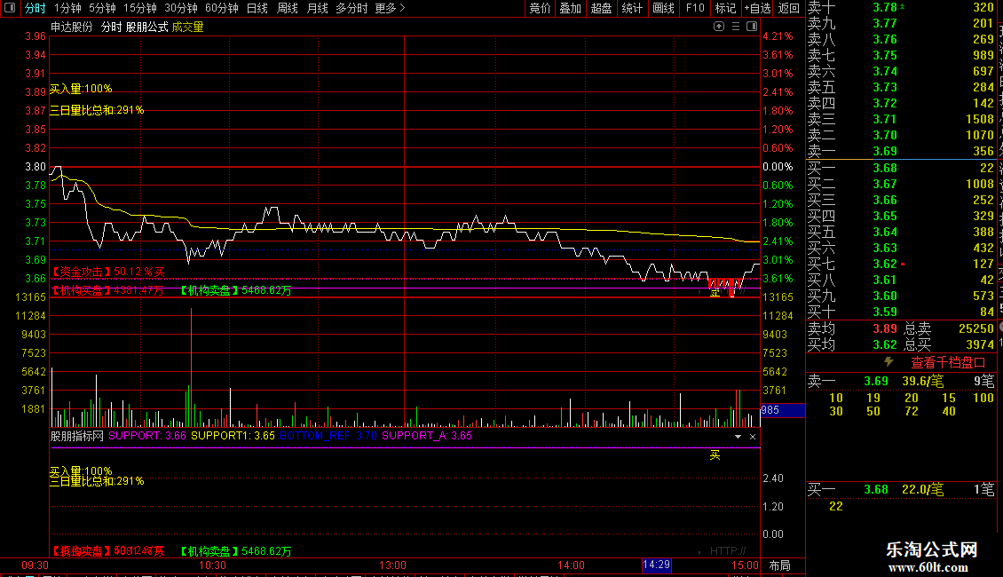Screen dimensions: 1003x577
Task: Toggle the 竞价 auction view
Action: [x=540, y=8]
